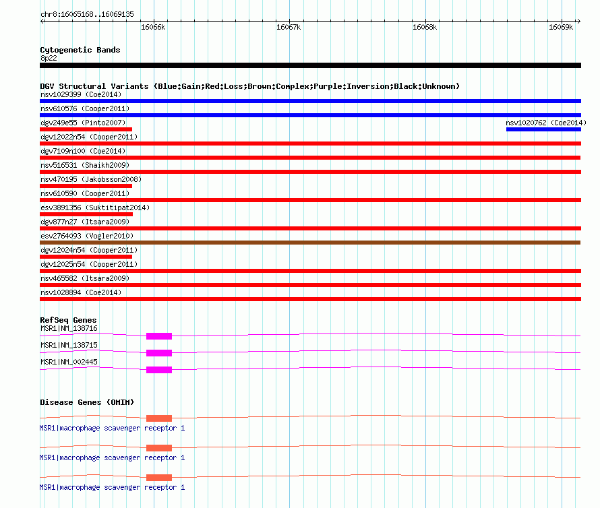Click the MSR1|NM_002445 transcript label

pos(69,362)
